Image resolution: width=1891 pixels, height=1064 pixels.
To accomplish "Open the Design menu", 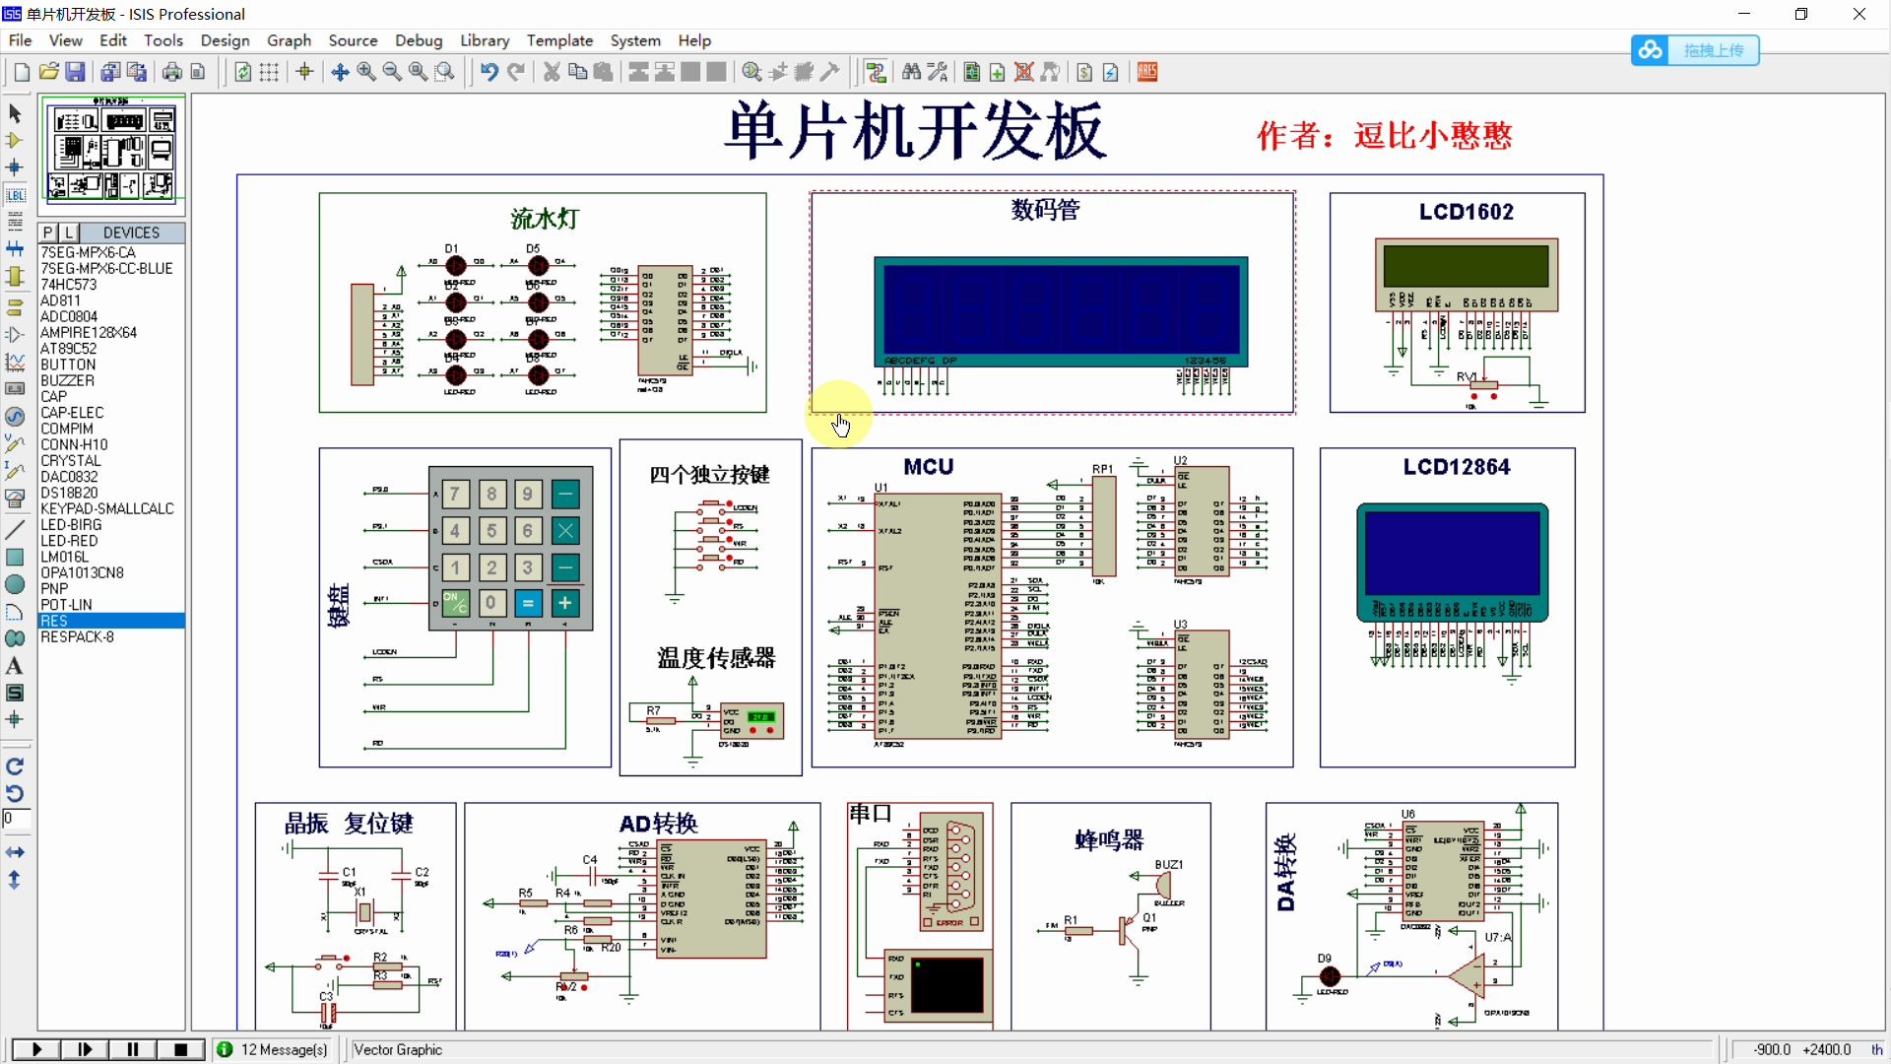I will [x=224, y=39].
